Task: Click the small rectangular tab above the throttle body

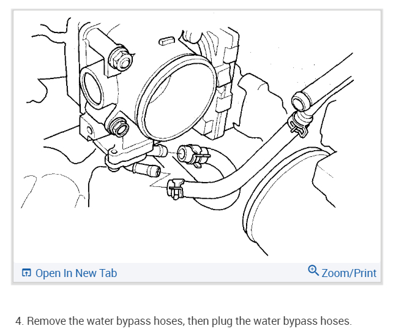Action: (166, 41)
